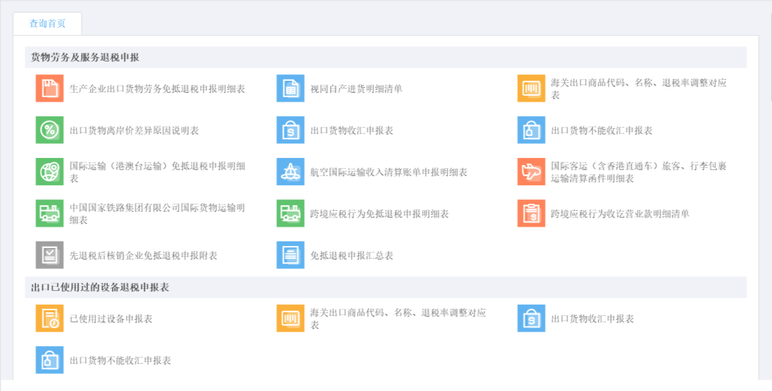Open the blue 免抵退税申报汇总表 document icon
Viewport: 772px width, 391px height.
[x=290, y=255]
